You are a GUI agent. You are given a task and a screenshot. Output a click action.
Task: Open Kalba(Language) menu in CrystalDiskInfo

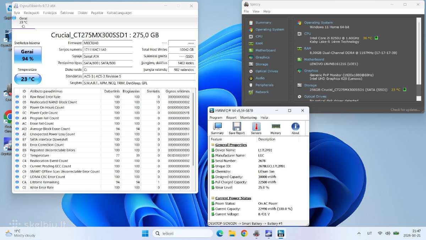119,13
